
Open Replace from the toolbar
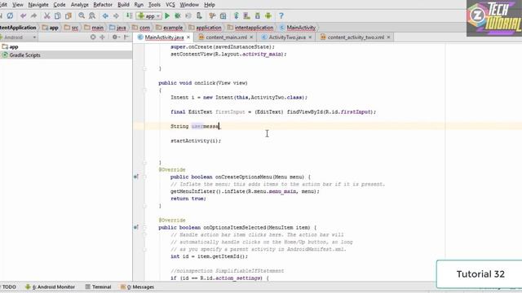pyautogui.click(x=92, y=15)
